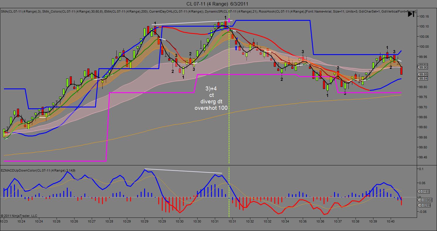Click the 0.1 MACD axis label
The width and height of the screenshot is (437, 231).
coord(421,170)
